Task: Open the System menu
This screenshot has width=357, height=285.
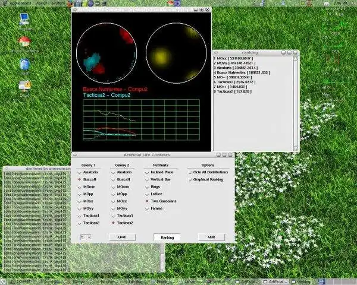Action: pyautogui.click(x=58, y=3)
